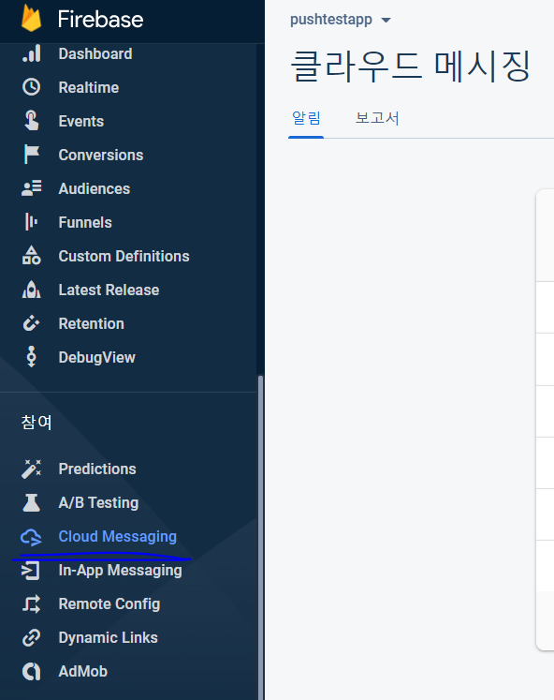Screen dimensions: 554x700
Task: Click the Dynamic Links chain icon
Action: point(31,637)
